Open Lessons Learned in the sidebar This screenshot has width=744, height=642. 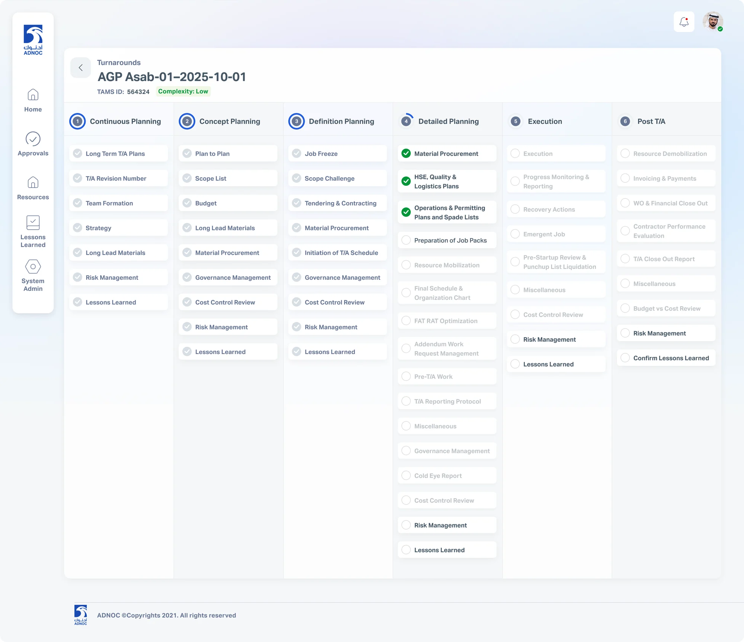click(x=33, y=232)
